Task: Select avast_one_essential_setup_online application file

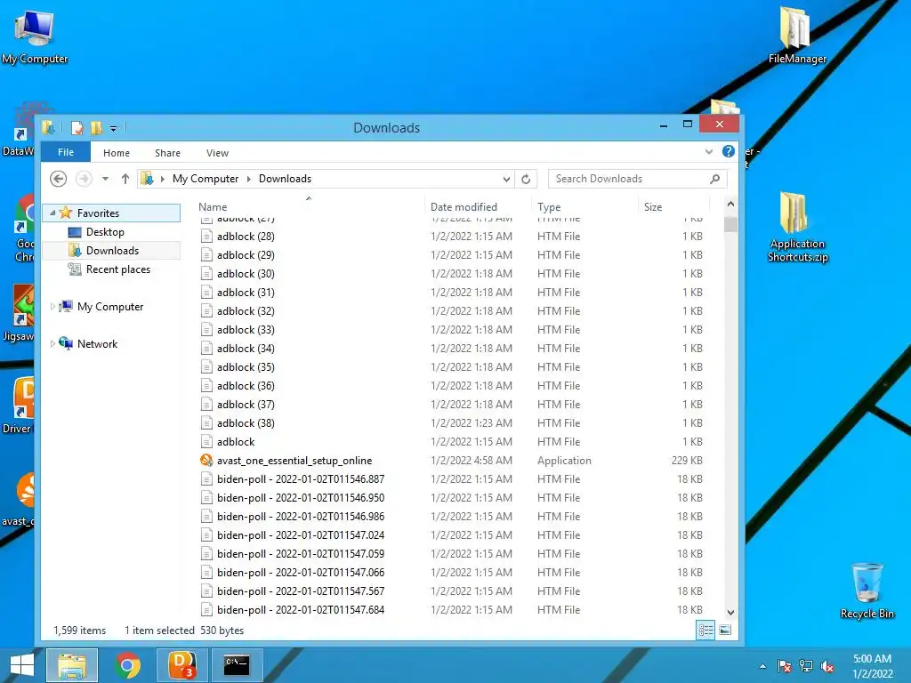Action: pyautogui.click(x=294, y=461)
